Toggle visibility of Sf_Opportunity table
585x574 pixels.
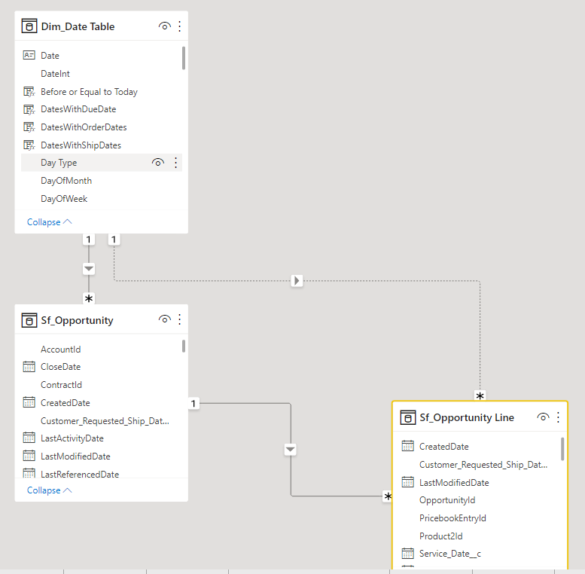(x=165, y=319)
